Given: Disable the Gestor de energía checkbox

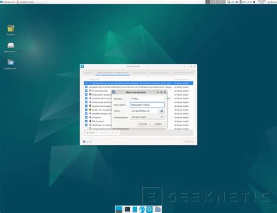Looking at the screenshot, I should [x=86, y=110].
